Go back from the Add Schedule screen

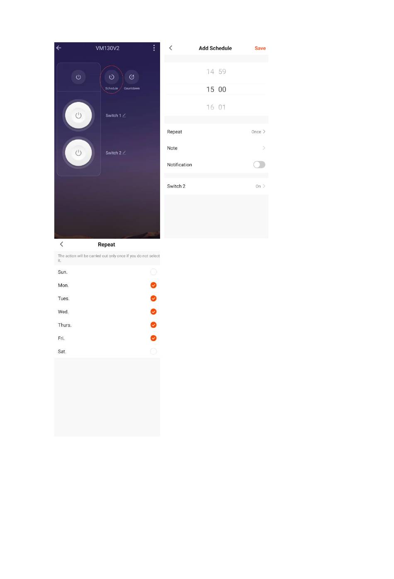coord(170,48)
